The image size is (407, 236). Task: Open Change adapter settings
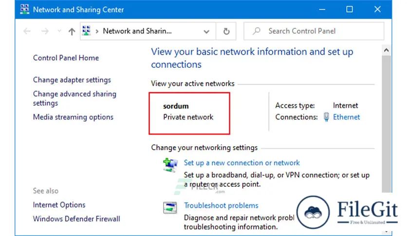click(x=72, y=80)
